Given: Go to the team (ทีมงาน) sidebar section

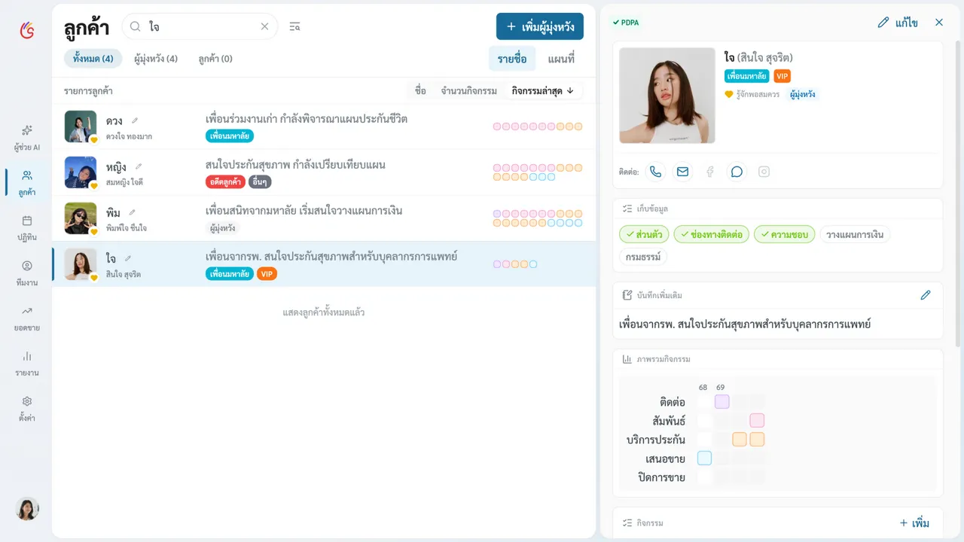Looking at the screenshot, I should click(x=27, y=273).
